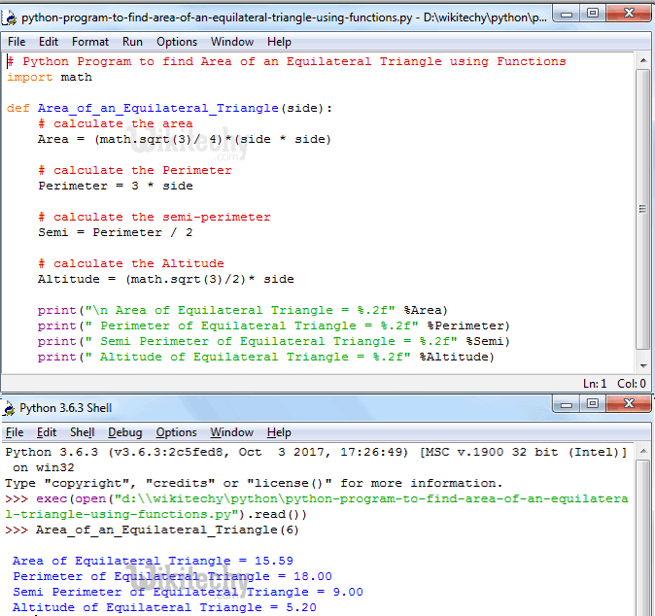
Task: Click the 'on win32' line in Shell
Action: pyautogui.click(x=44, y=467)
